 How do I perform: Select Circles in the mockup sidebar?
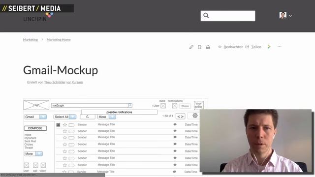click(x=29, y=144)
